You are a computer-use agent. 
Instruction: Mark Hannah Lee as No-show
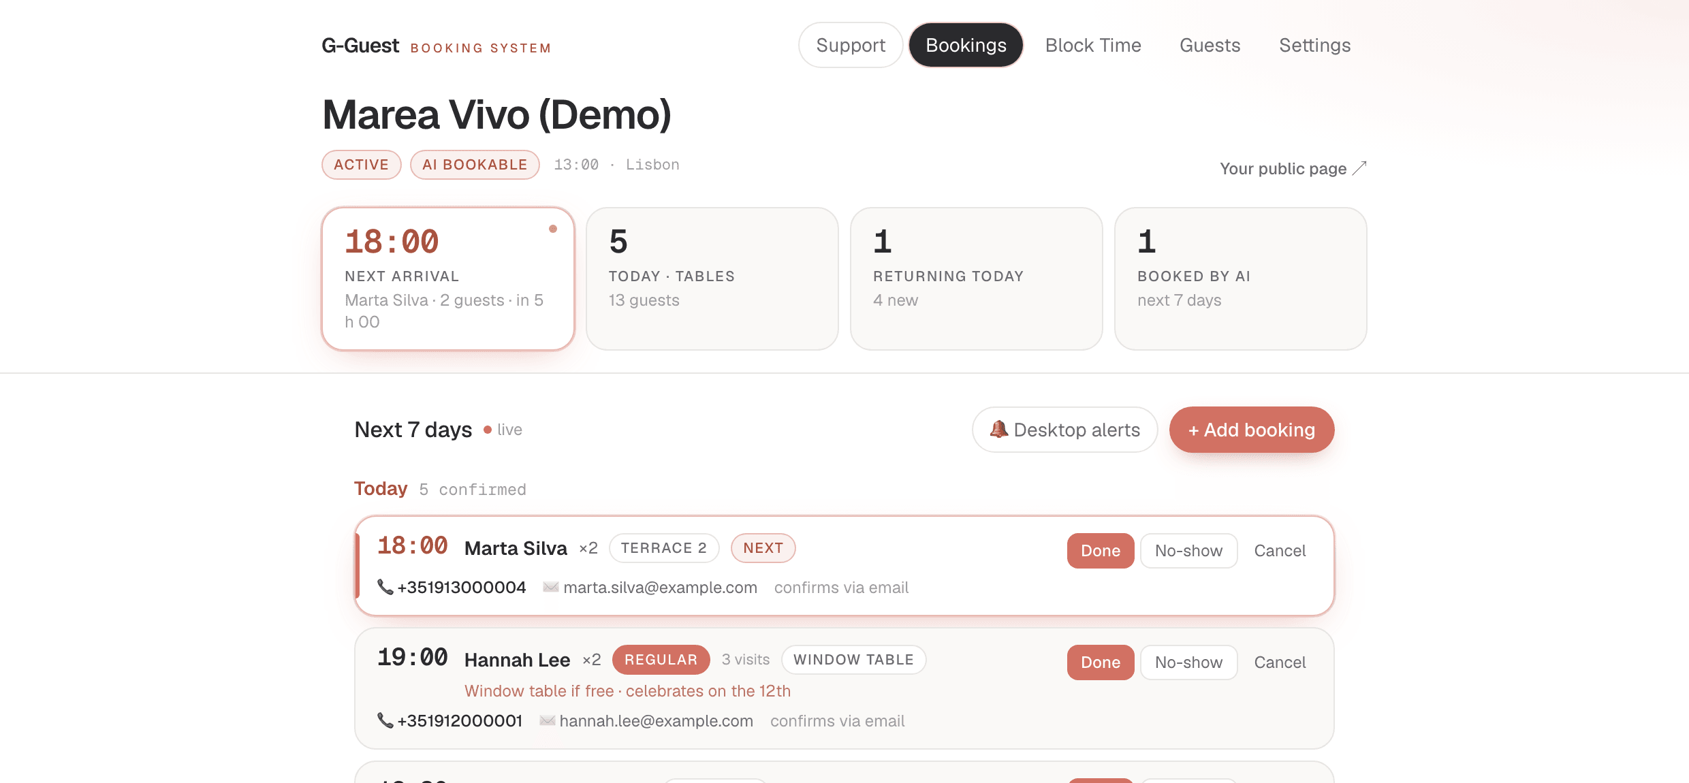point(1188,662)
